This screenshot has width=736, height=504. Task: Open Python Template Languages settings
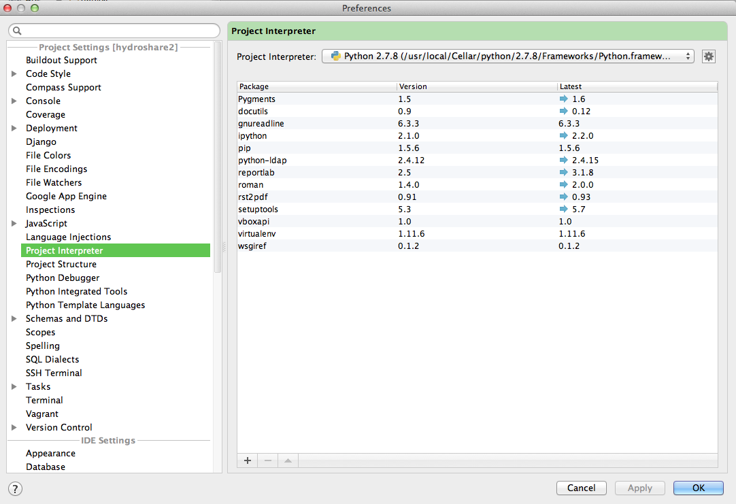(x=86, y=305)
